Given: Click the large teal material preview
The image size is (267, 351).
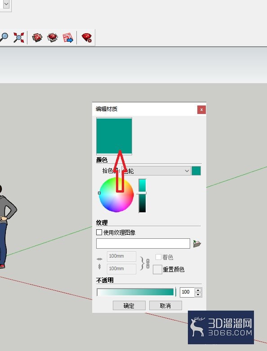Looking at the screenshot, I should [114, 136].
